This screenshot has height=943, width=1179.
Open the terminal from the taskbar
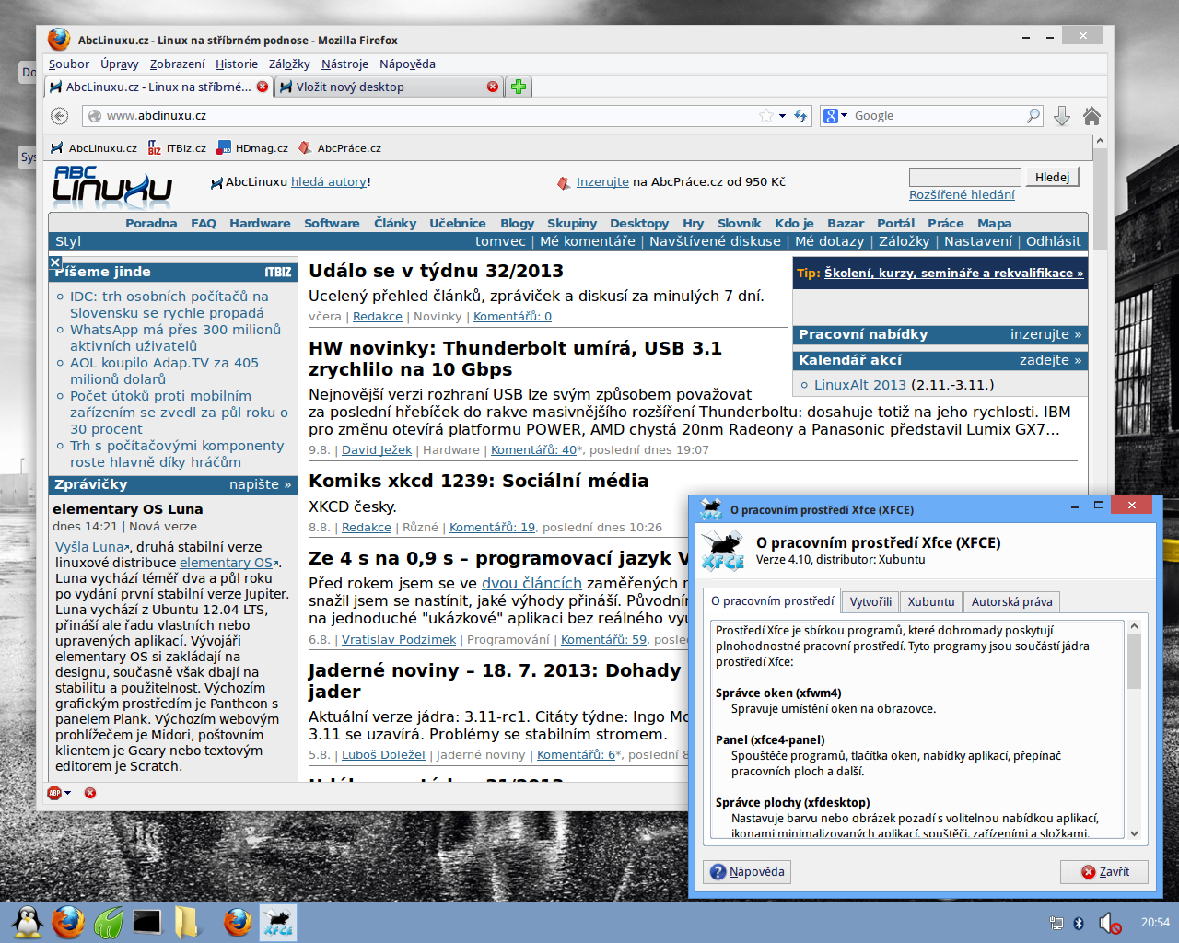(x=147, y=922)
